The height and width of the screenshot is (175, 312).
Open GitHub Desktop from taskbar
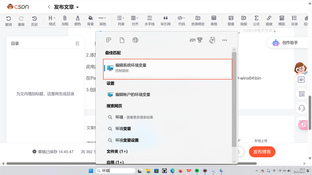tap(164, 171)
